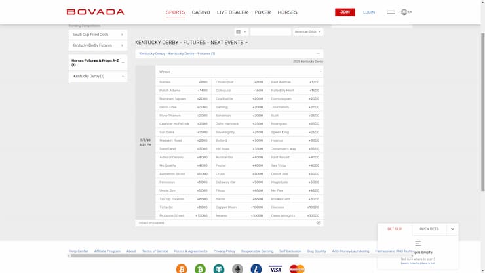Open Self Exclusion footer link
The width and height of the screenshot is (485, 273).
click(x=290, y=251)
